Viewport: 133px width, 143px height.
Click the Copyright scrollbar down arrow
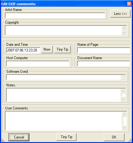[124, 32]
